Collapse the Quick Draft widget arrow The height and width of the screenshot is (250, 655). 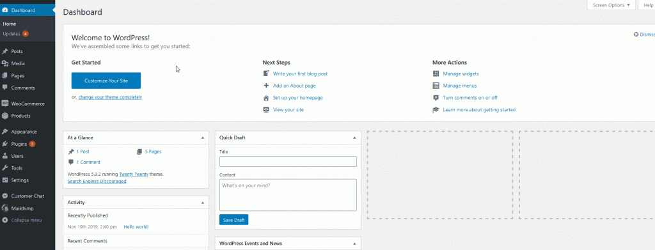point(354,137)
